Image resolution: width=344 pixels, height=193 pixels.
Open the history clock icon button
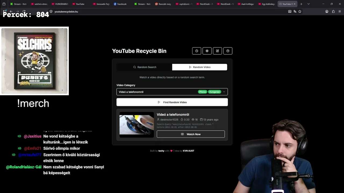(x=196, y=51)
